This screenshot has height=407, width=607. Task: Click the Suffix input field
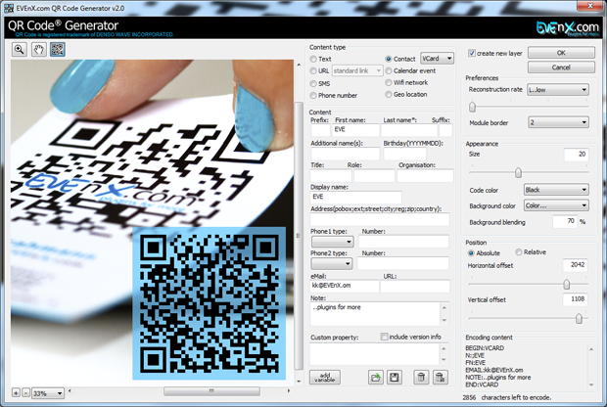coord(445,129)
